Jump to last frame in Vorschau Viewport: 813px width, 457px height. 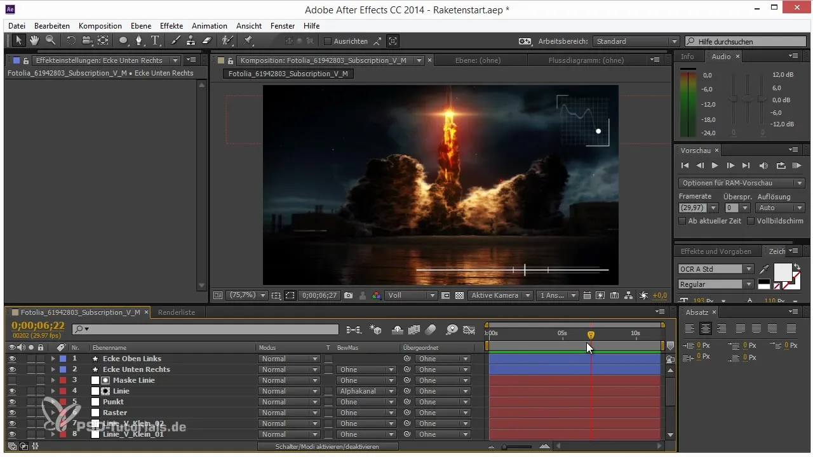pos(746,166)
